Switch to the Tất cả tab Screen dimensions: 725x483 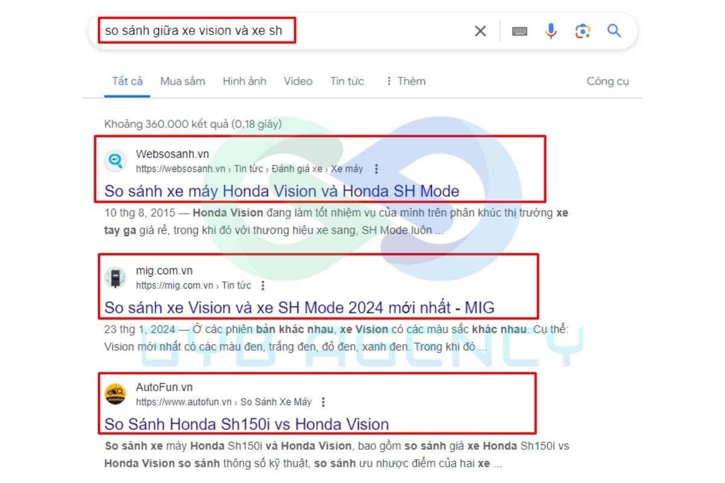[x=127, y=81]
